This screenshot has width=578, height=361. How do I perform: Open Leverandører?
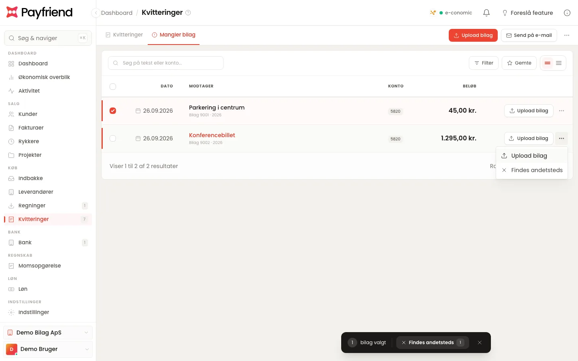48,192
